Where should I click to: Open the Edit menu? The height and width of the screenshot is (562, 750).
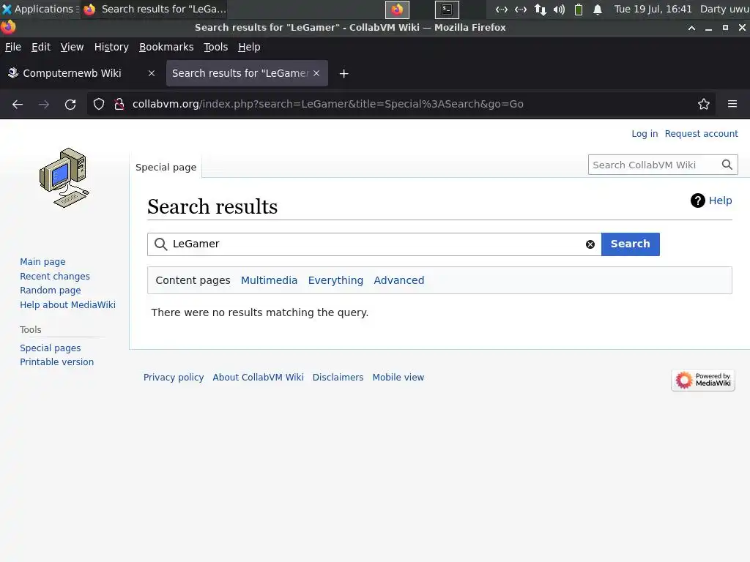41,47
